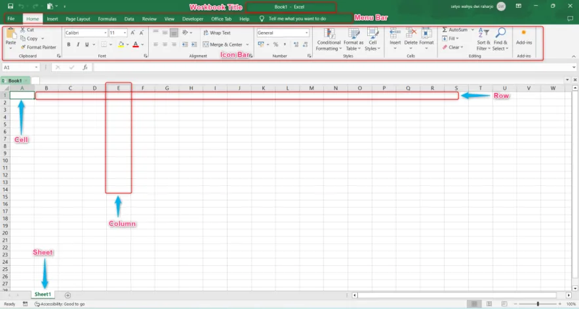The image size is (579, 309).
Task: Toggle Wrap Text
Action: (217, 33)
